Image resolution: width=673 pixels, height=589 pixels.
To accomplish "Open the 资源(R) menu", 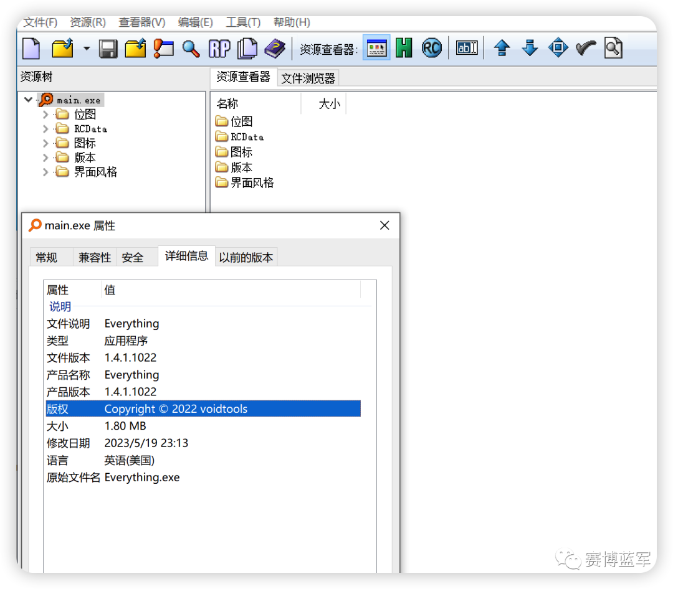I will click(88, 22).
